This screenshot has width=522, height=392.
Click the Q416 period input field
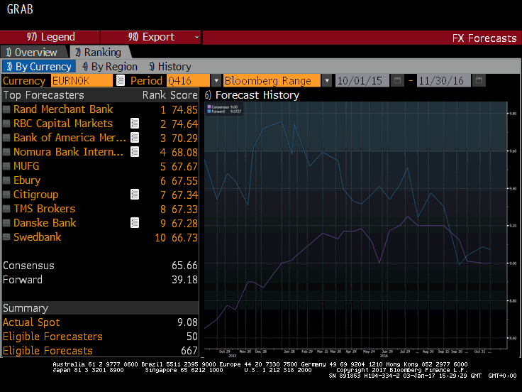point(189,81)
